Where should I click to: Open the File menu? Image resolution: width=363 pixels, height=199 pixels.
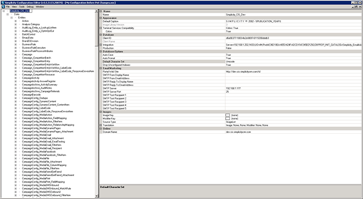click(x=8, y=7)
